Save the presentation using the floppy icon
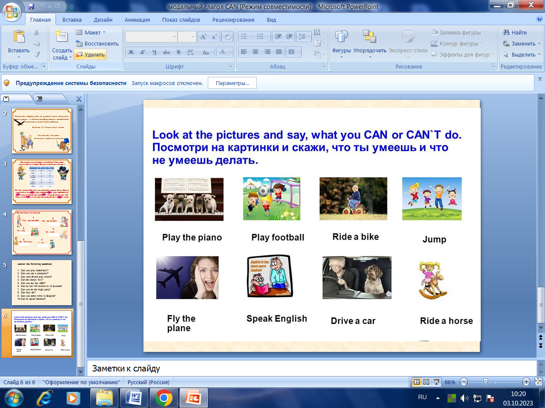Screen dimensions: 545x408 31,6
